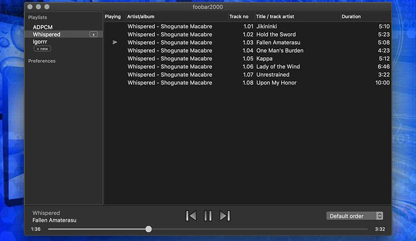The image size is (416, 241).
Task: Select the track Upon My Honor
Action: point(277,83)
